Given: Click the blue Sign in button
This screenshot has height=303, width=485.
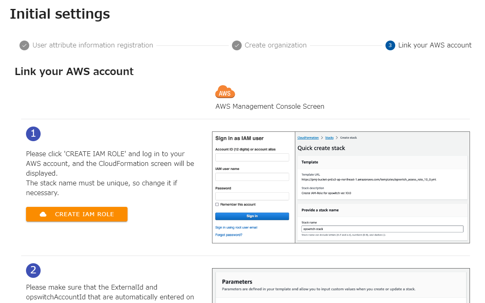Looking at the screenshot, I should [252, 216].
